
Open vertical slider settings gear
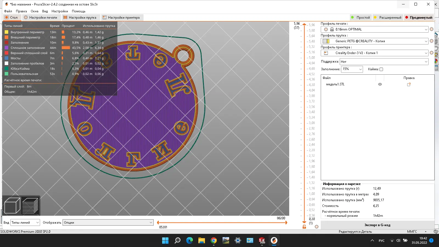317,227
